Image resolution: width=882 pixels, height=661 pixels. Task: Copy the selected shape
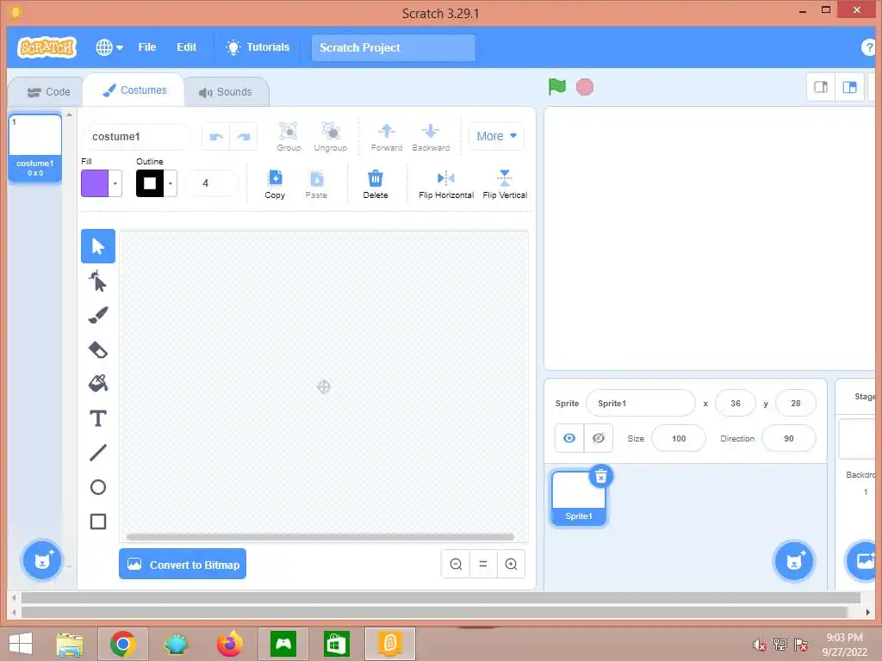point(275,184)
